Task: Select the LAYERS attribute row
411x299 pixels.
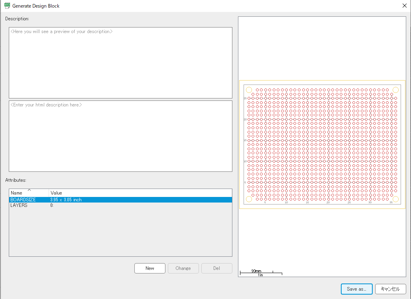Action: (x=120, y=205)
